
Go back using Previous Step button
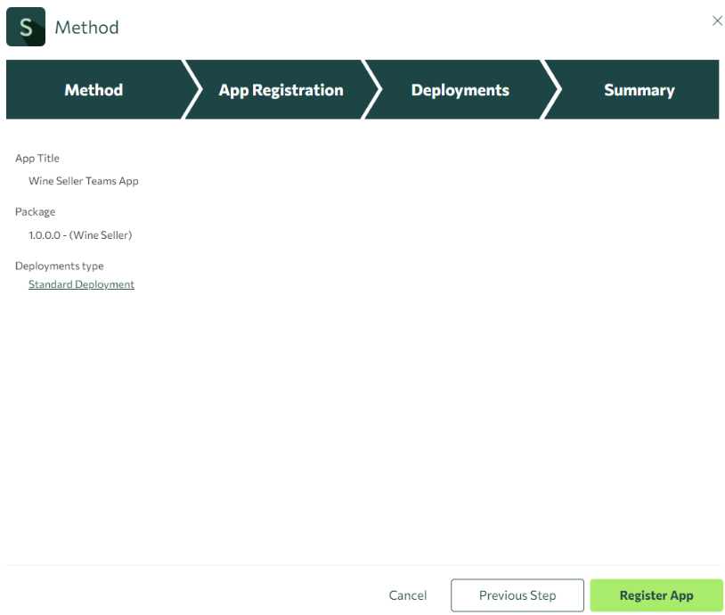click(517, 595)
